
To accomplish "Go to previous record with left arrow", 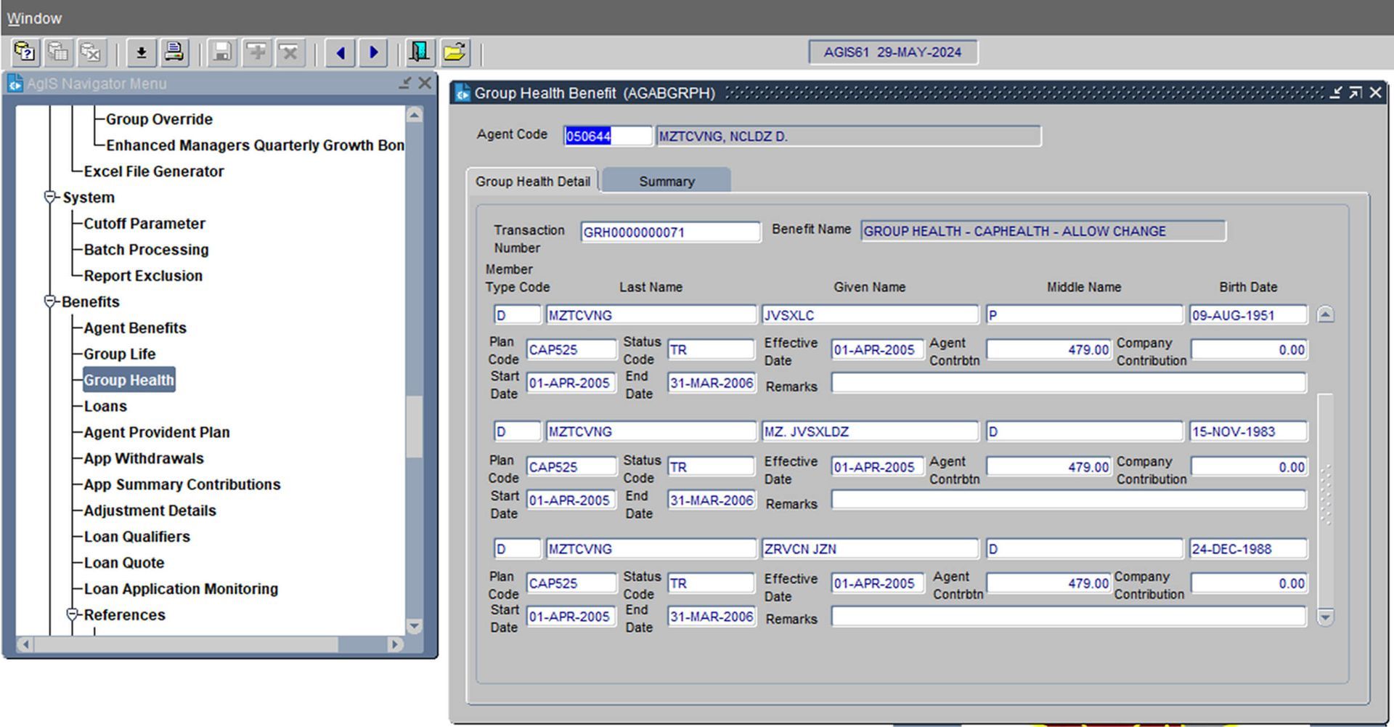I will coord(340,52).
